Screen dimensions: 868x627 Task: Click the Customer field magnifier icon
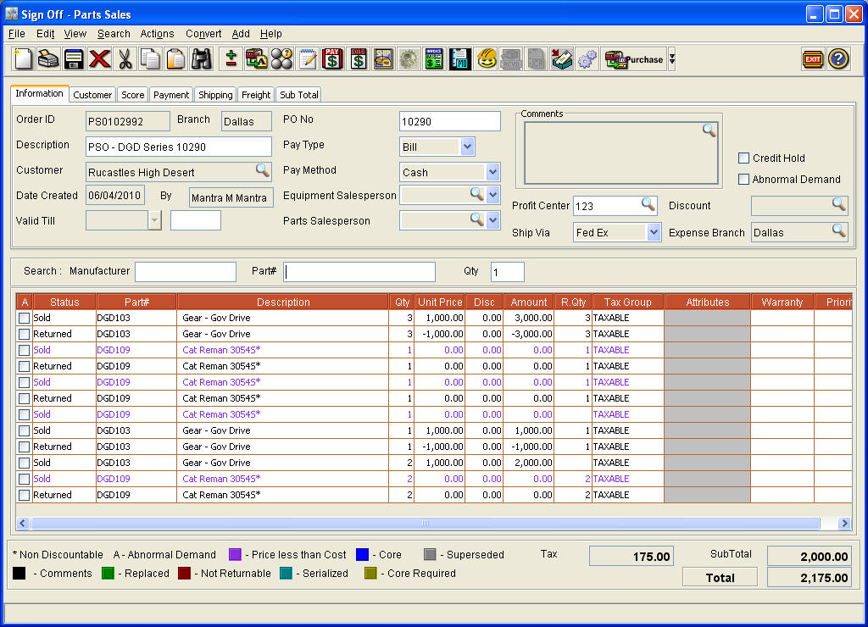(x=263, y=170)
